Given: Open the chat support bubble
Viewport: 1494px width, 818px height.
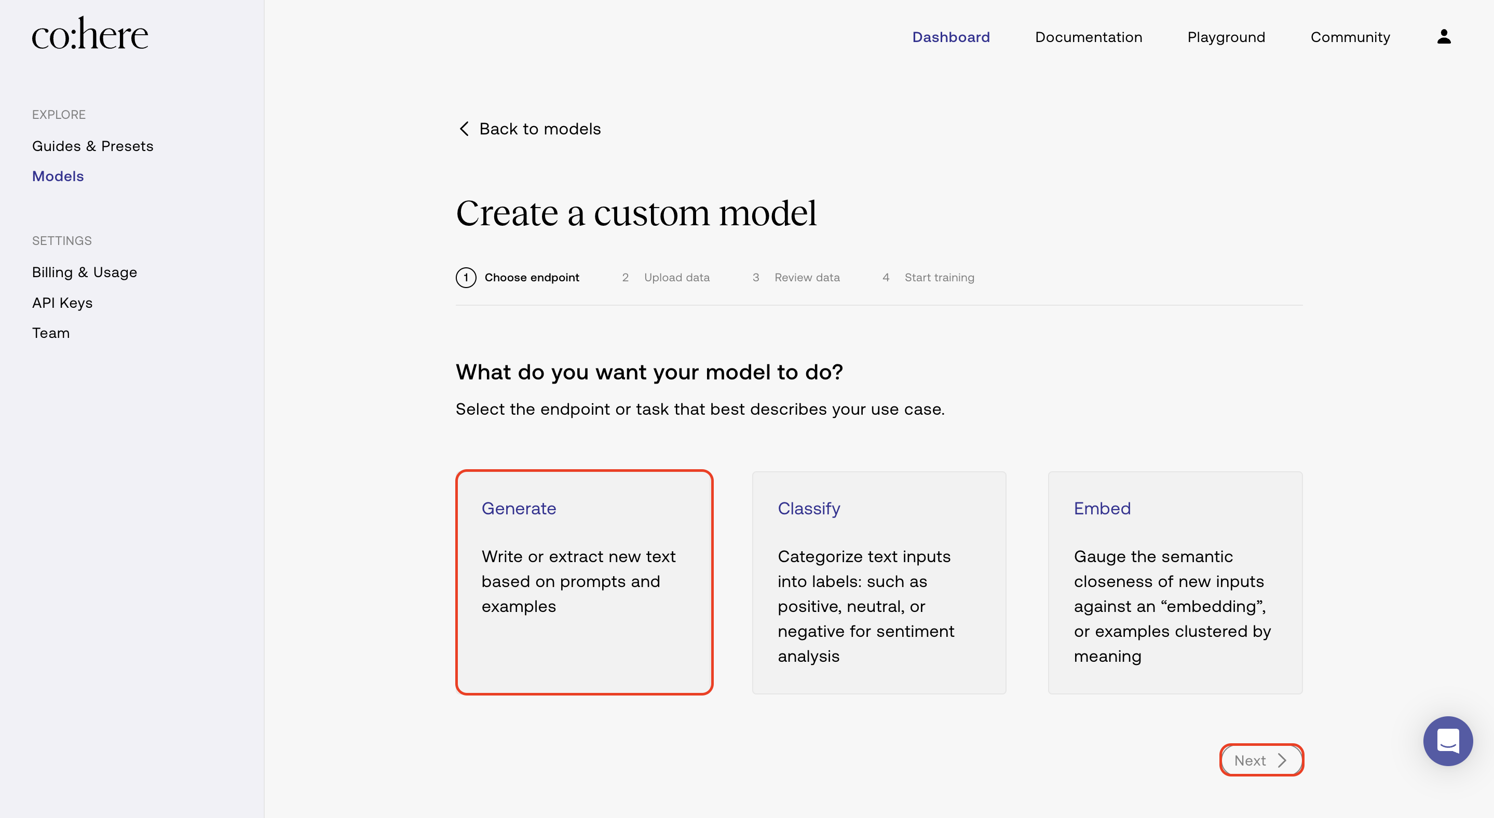Looking at the screenshot, I should click(1448, 741).
